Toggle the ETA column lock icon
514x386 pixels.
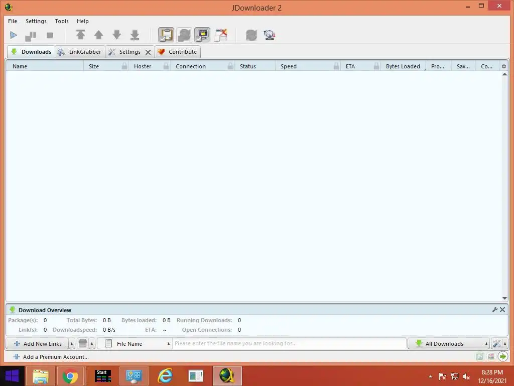(376, 66)
